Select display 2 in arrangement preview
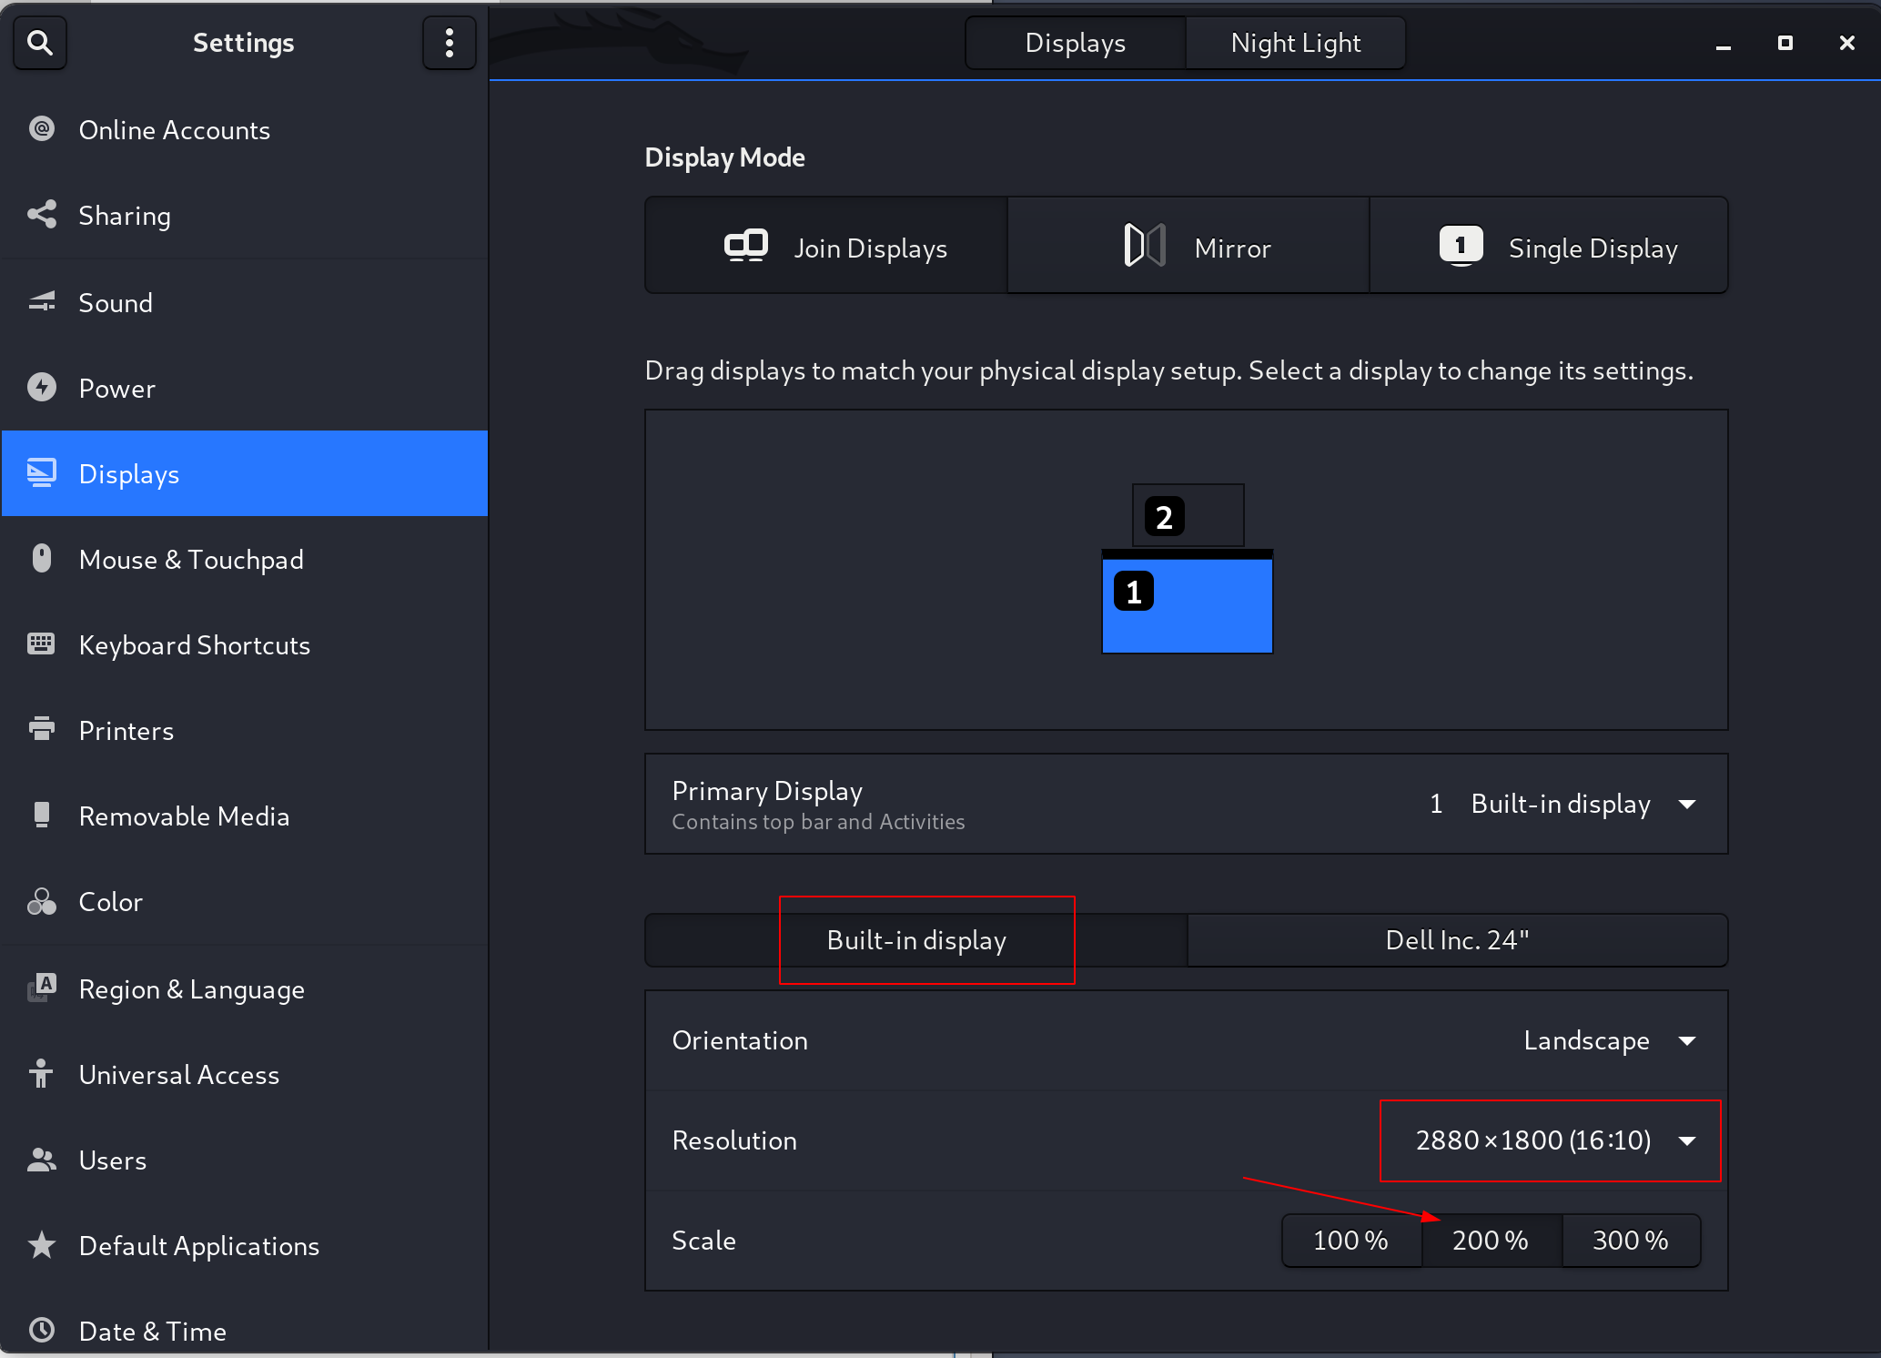Image resolution: width=1881 pixels, height=1358 pixels. point(1188,516)
